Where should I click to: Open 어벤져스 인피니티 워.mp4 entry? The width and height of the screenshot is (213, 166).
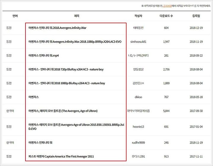[43, 56]
